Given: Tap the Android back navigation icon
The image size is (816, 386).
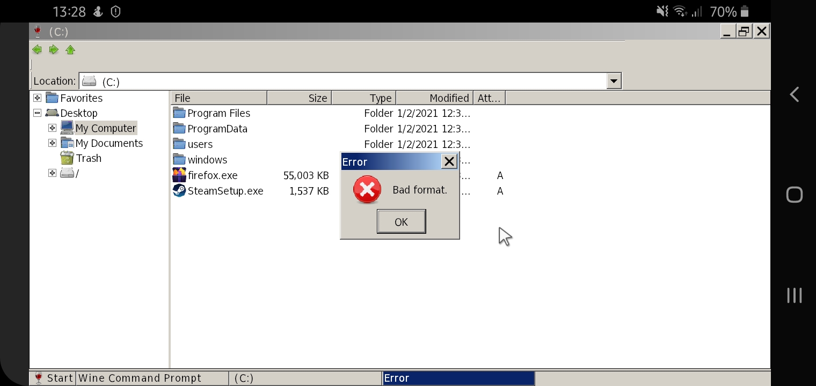Looking at the screenshot, I should [x=795, y=94].
